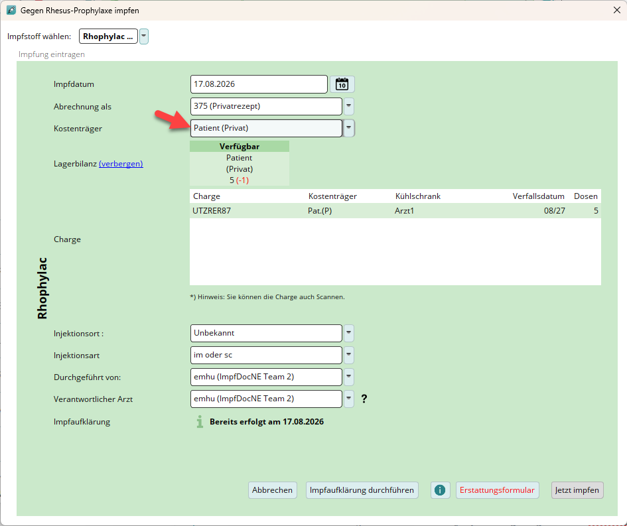
Task: Click the question mark next to Verantwortlicher Arzt
Action: [x=364, y=399]
